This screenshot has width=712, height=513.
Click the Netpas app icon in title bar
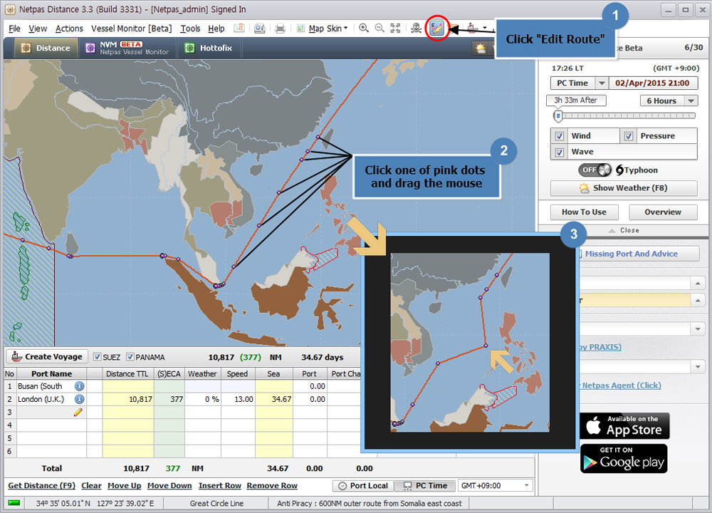click(x=9, y=9)
